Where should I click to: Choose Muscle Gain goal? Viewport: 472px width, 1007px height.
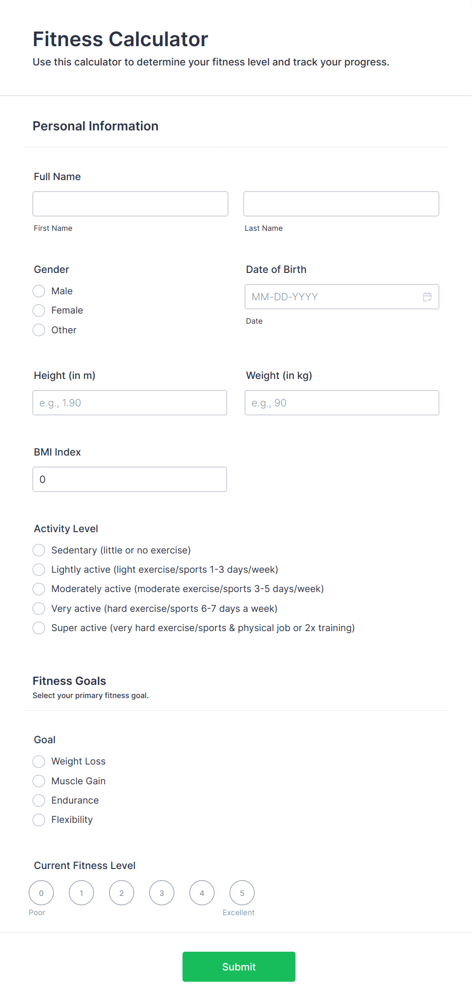(39, 781)
